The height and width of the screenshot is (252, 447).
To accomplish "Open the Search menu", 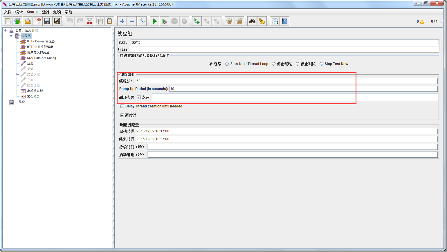I will (x=33, y=12).
